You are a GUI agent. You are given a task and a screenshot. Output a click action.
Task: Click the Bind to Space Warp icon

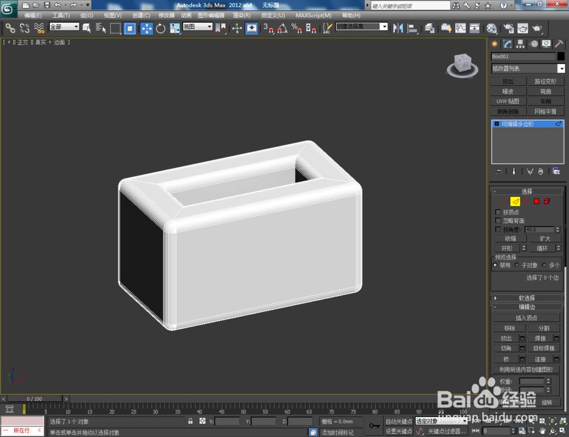pyautogui.click(x=39, y=28)
